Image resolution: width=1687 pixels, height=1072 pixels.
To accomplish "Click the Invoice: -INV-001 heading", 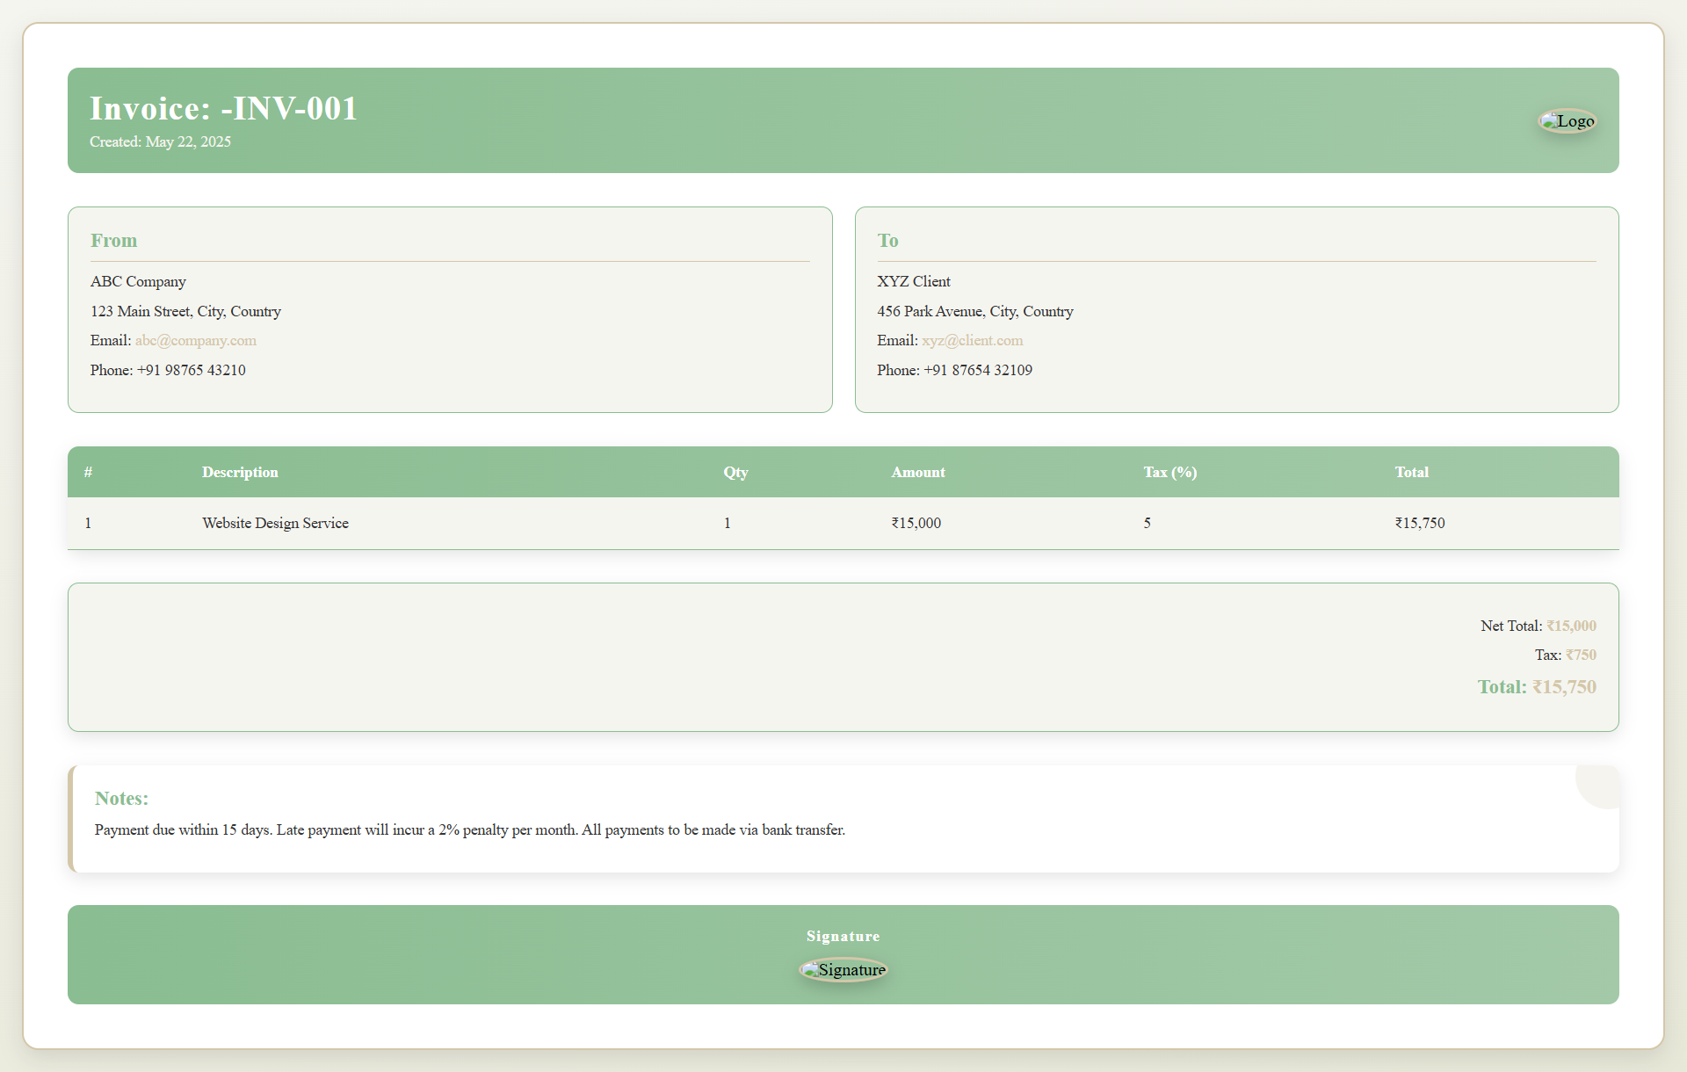I will pyautogui.click(x=223, y=109).
